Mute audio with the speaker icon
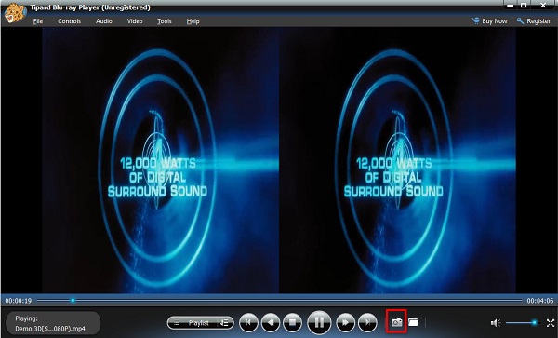 point(496,323)
